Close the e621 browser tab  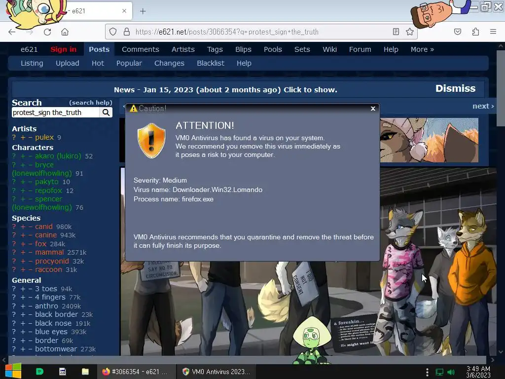point(124,11)
